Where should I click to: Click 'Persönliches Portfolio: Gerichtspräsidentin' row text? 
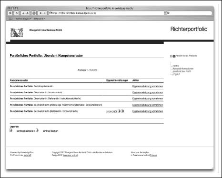pyautogui.click(x=31, y=86)
